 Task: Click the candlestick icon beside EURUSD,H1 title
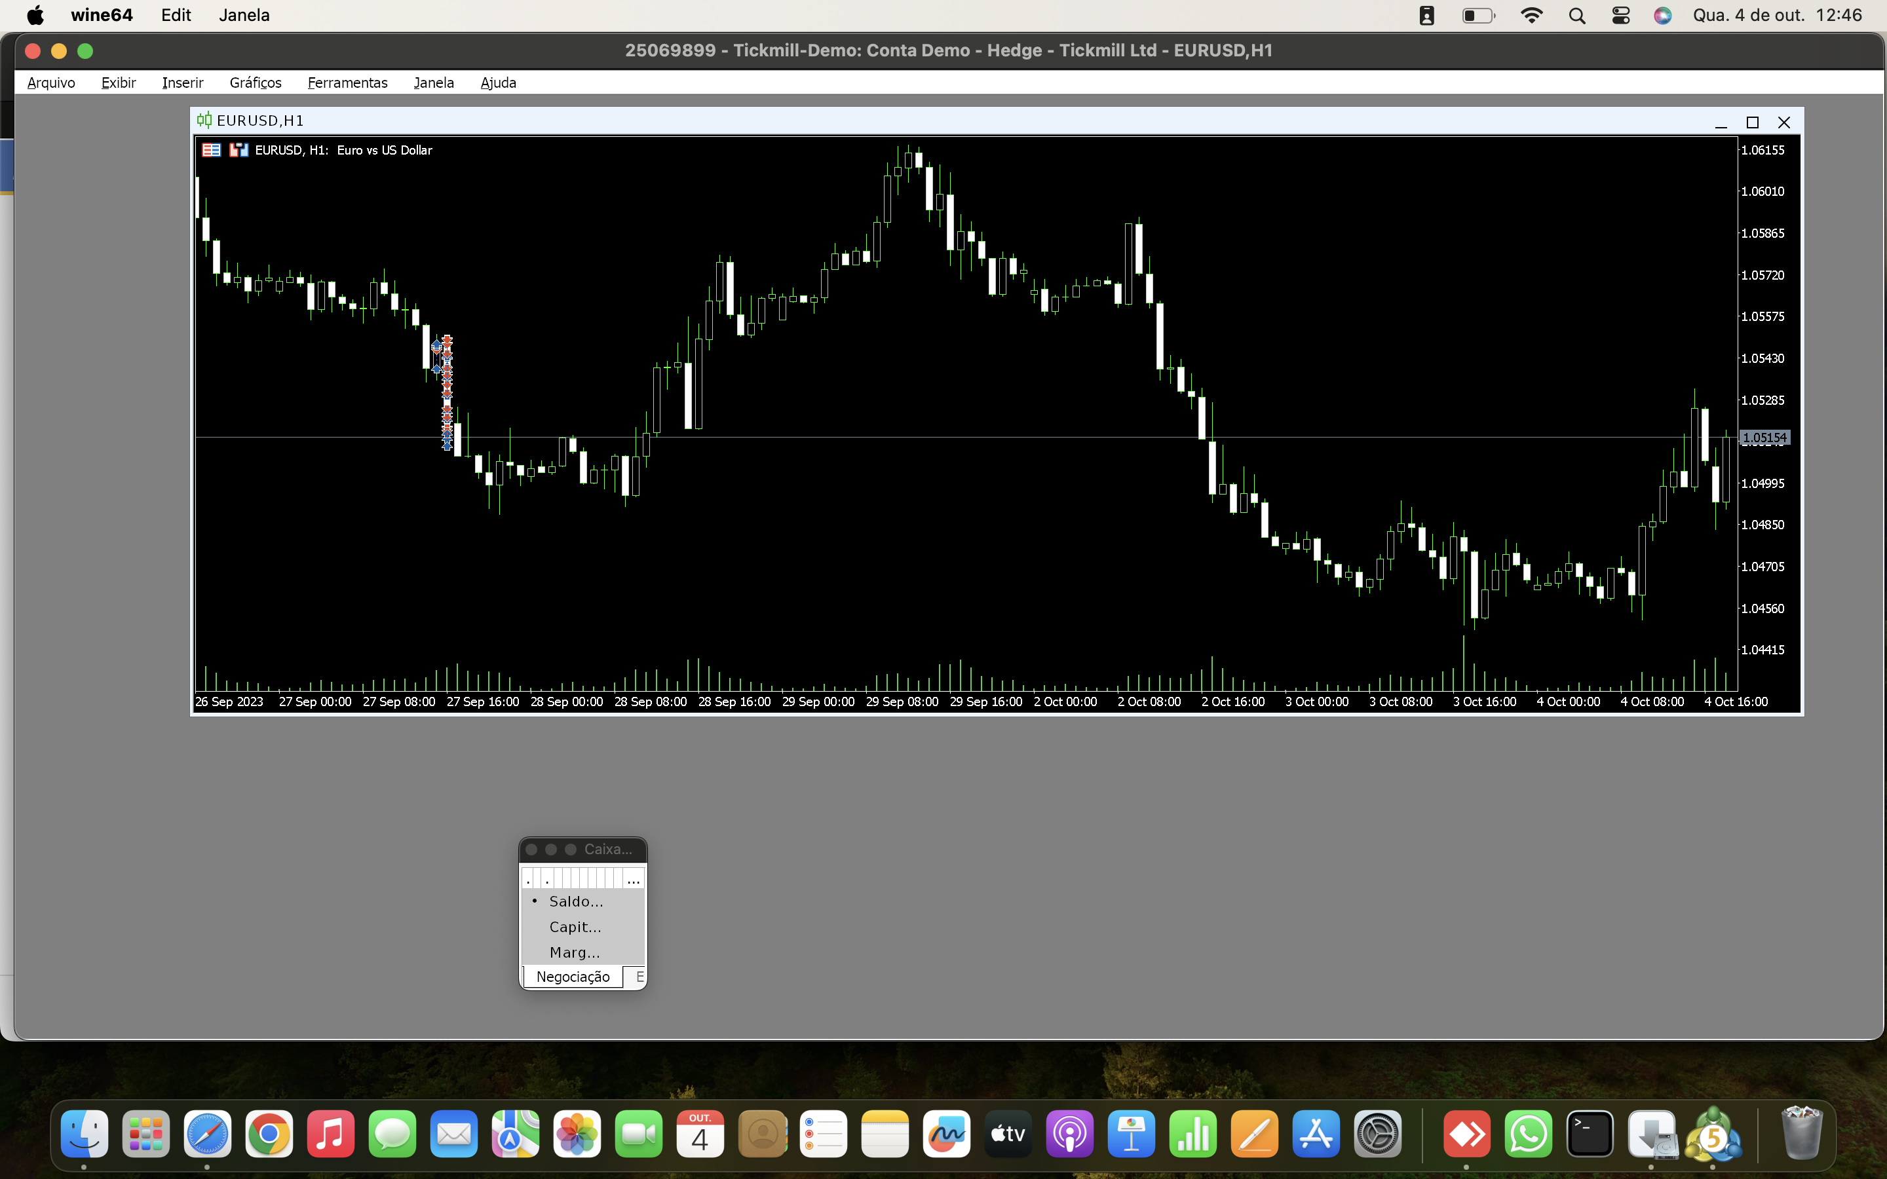coord(204,120)
